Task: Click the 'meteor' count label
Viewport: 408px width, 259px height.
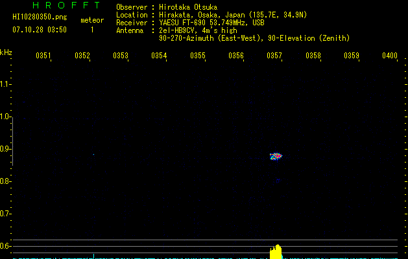Action: click(92, 20)
